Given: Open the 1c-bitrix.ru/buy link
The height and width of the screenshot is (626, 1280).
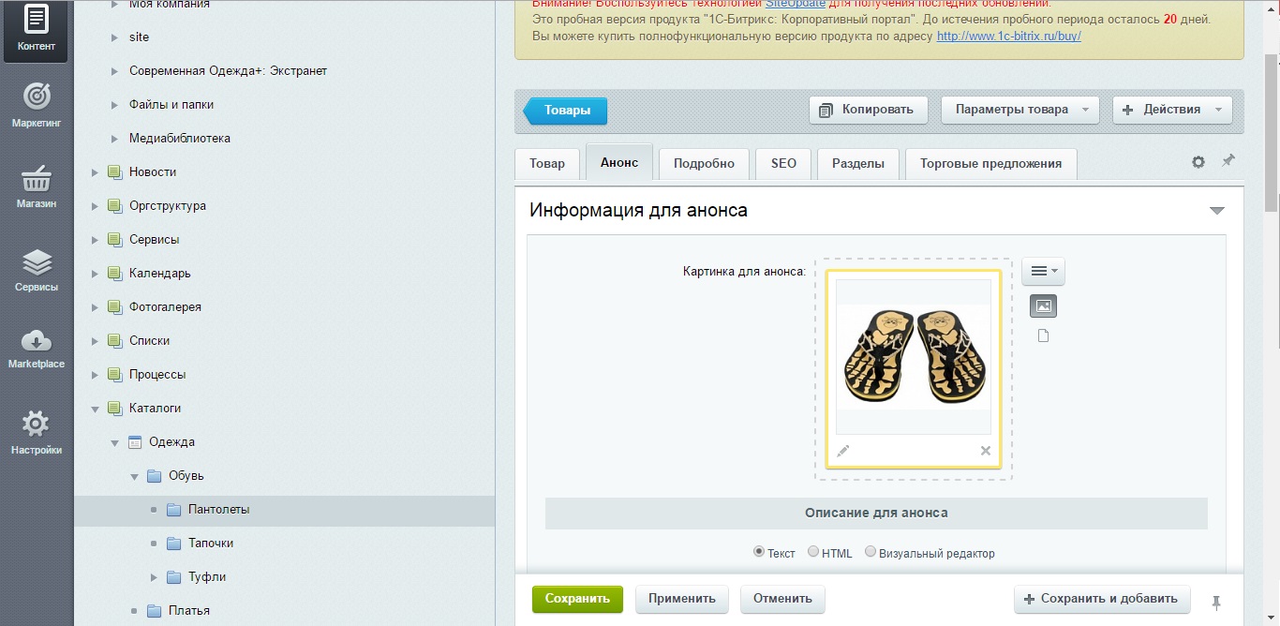Looking at the screenshot, I should pyautogui.click(x=1008, y=36).
